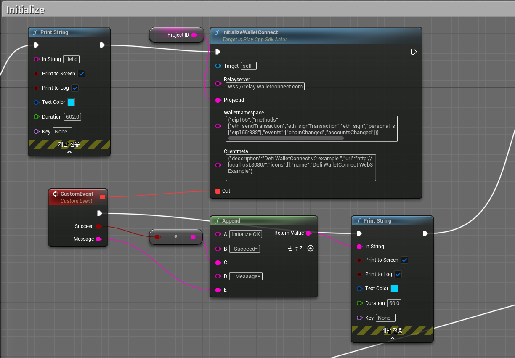Click the Add pin button on Append node
Screen dimensions: 515x358
311,248
